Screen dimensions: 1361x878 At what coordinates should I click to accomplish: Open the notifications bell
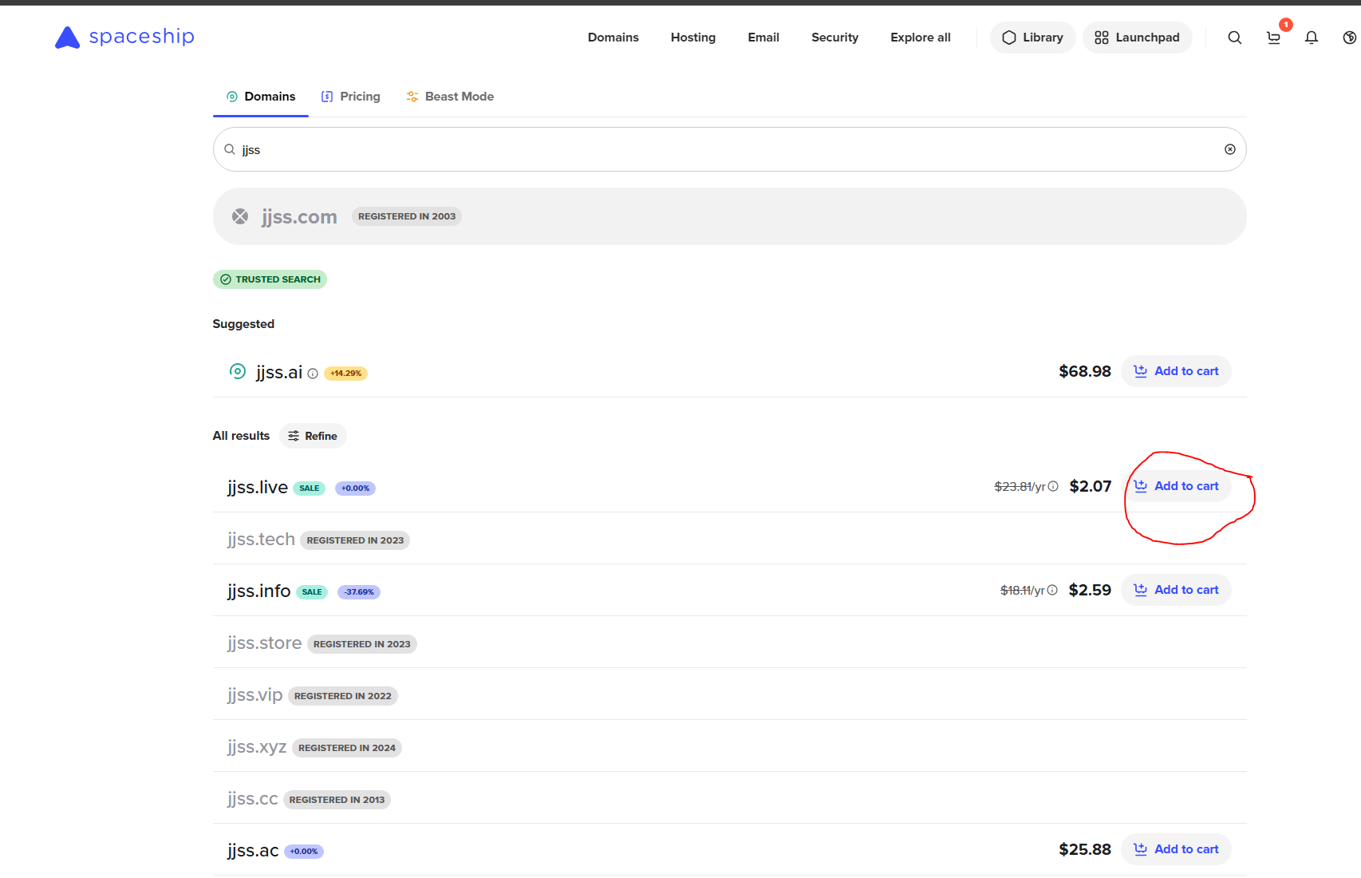[x=1311, y=38]
